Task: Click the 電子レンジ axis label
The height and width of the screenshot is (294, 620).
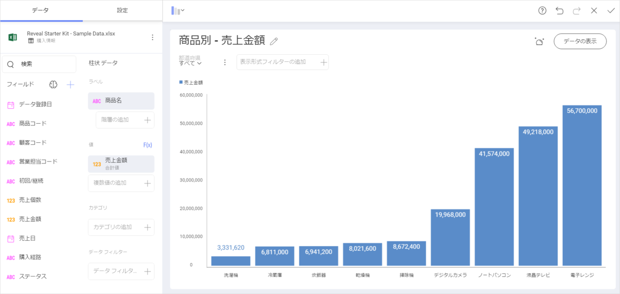Action: [582, 275]
